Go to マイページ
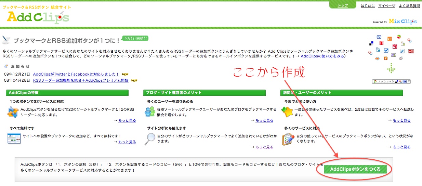This screenshot has height=186, width=422. point(387,6)
